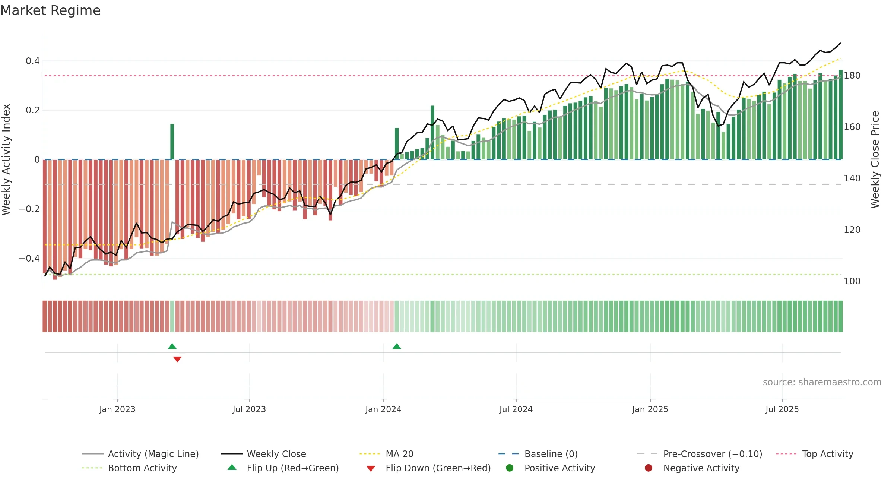
Task: Click the 0.4 left axis tick label
Action: click(x=33, y=61)
